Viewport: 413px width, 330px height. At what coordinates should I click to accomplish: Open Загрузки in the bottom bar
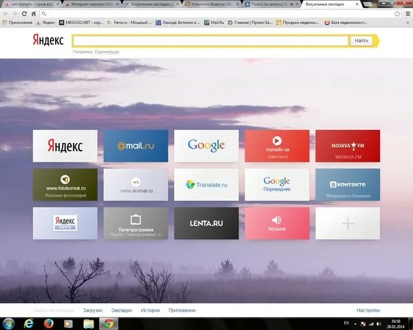(93, 310)
